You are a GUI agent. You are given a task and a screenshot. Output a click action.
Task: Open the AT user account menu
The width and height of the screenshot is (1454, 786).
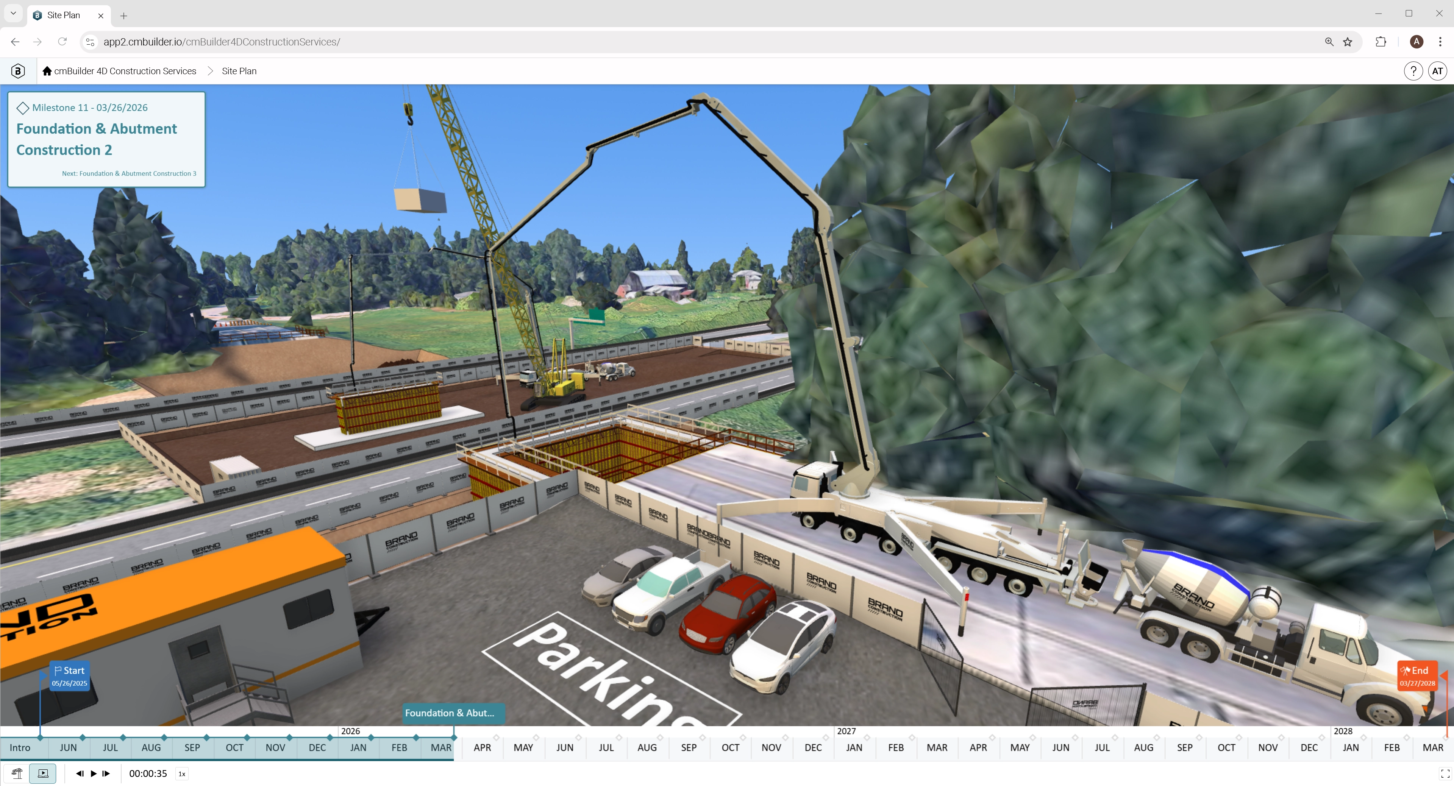1437,71
